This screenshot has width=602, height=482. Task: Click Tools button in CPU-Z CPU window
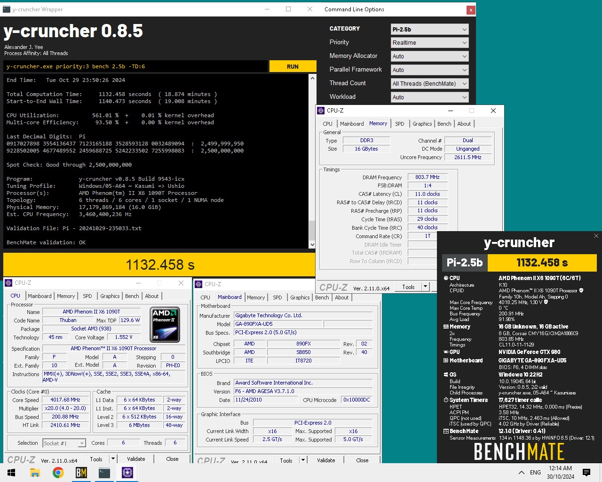tap(96, 459)
